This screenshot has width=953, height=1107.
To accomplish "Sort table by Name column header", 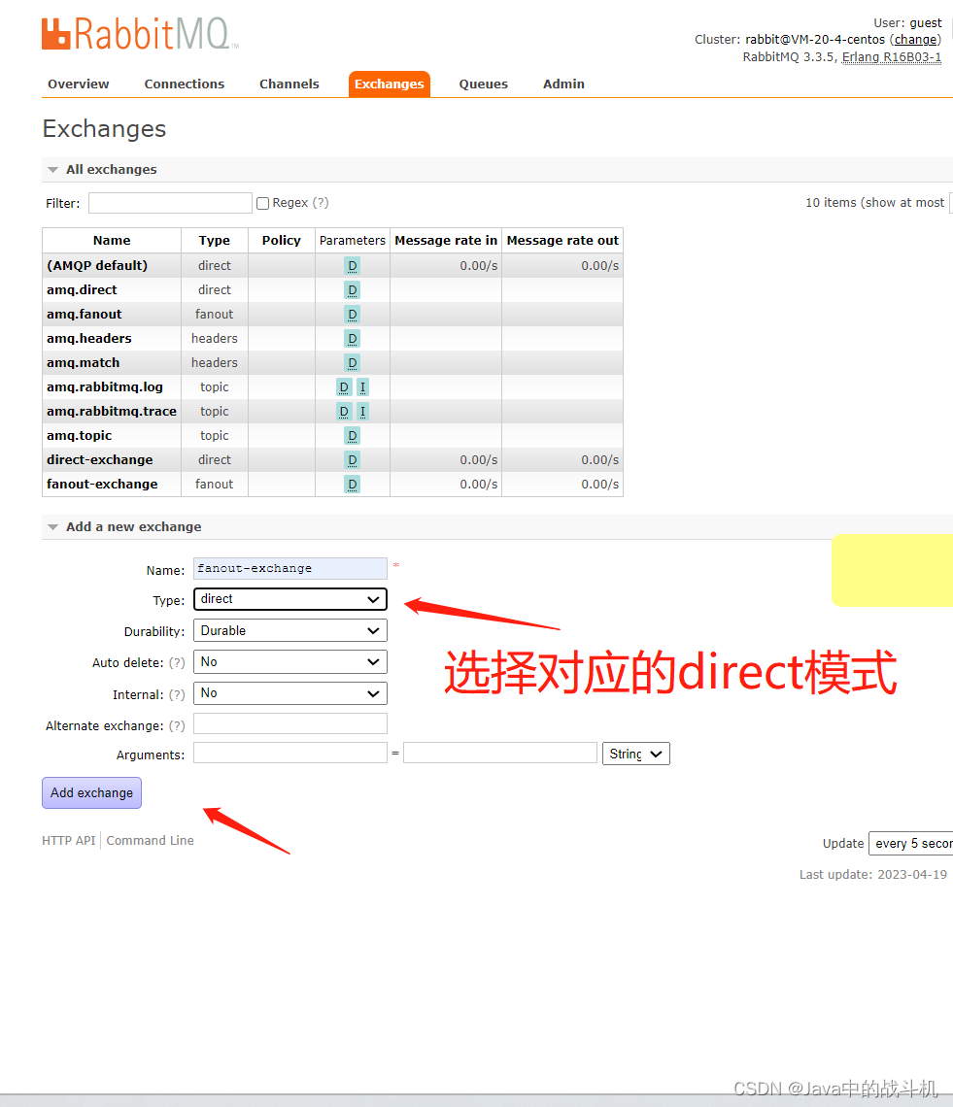I will (112, 241).
